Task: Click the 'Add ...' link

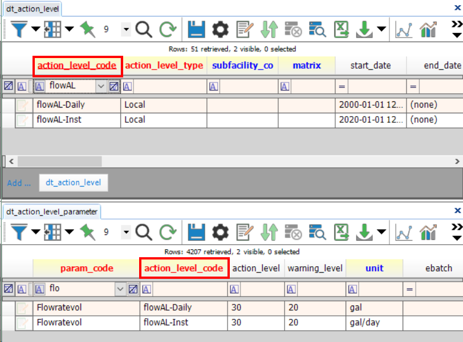Action: pos(19,183)
